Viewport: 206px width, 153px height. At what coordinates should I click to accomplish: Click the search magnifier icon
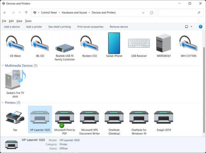click(x=199, y=13)
